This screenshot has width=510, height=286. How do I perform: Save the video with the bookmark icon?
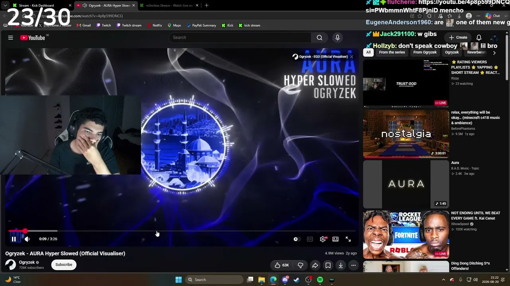[328, 265]
